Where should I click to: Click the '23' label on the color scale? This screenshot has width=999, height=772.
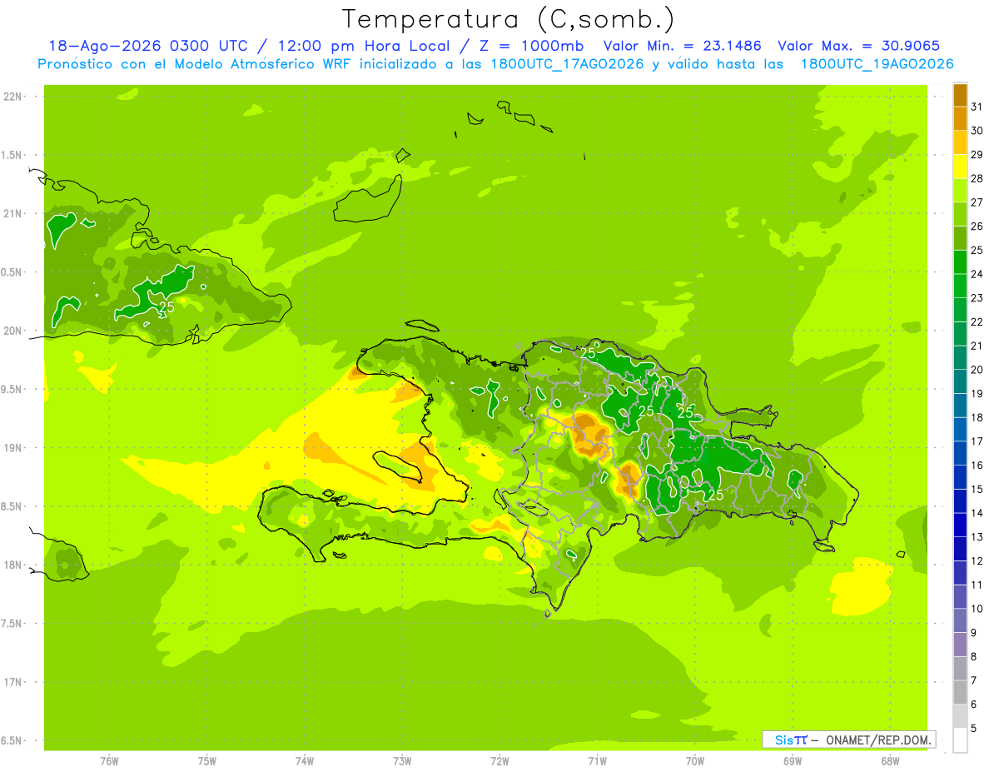coord(977,298)
